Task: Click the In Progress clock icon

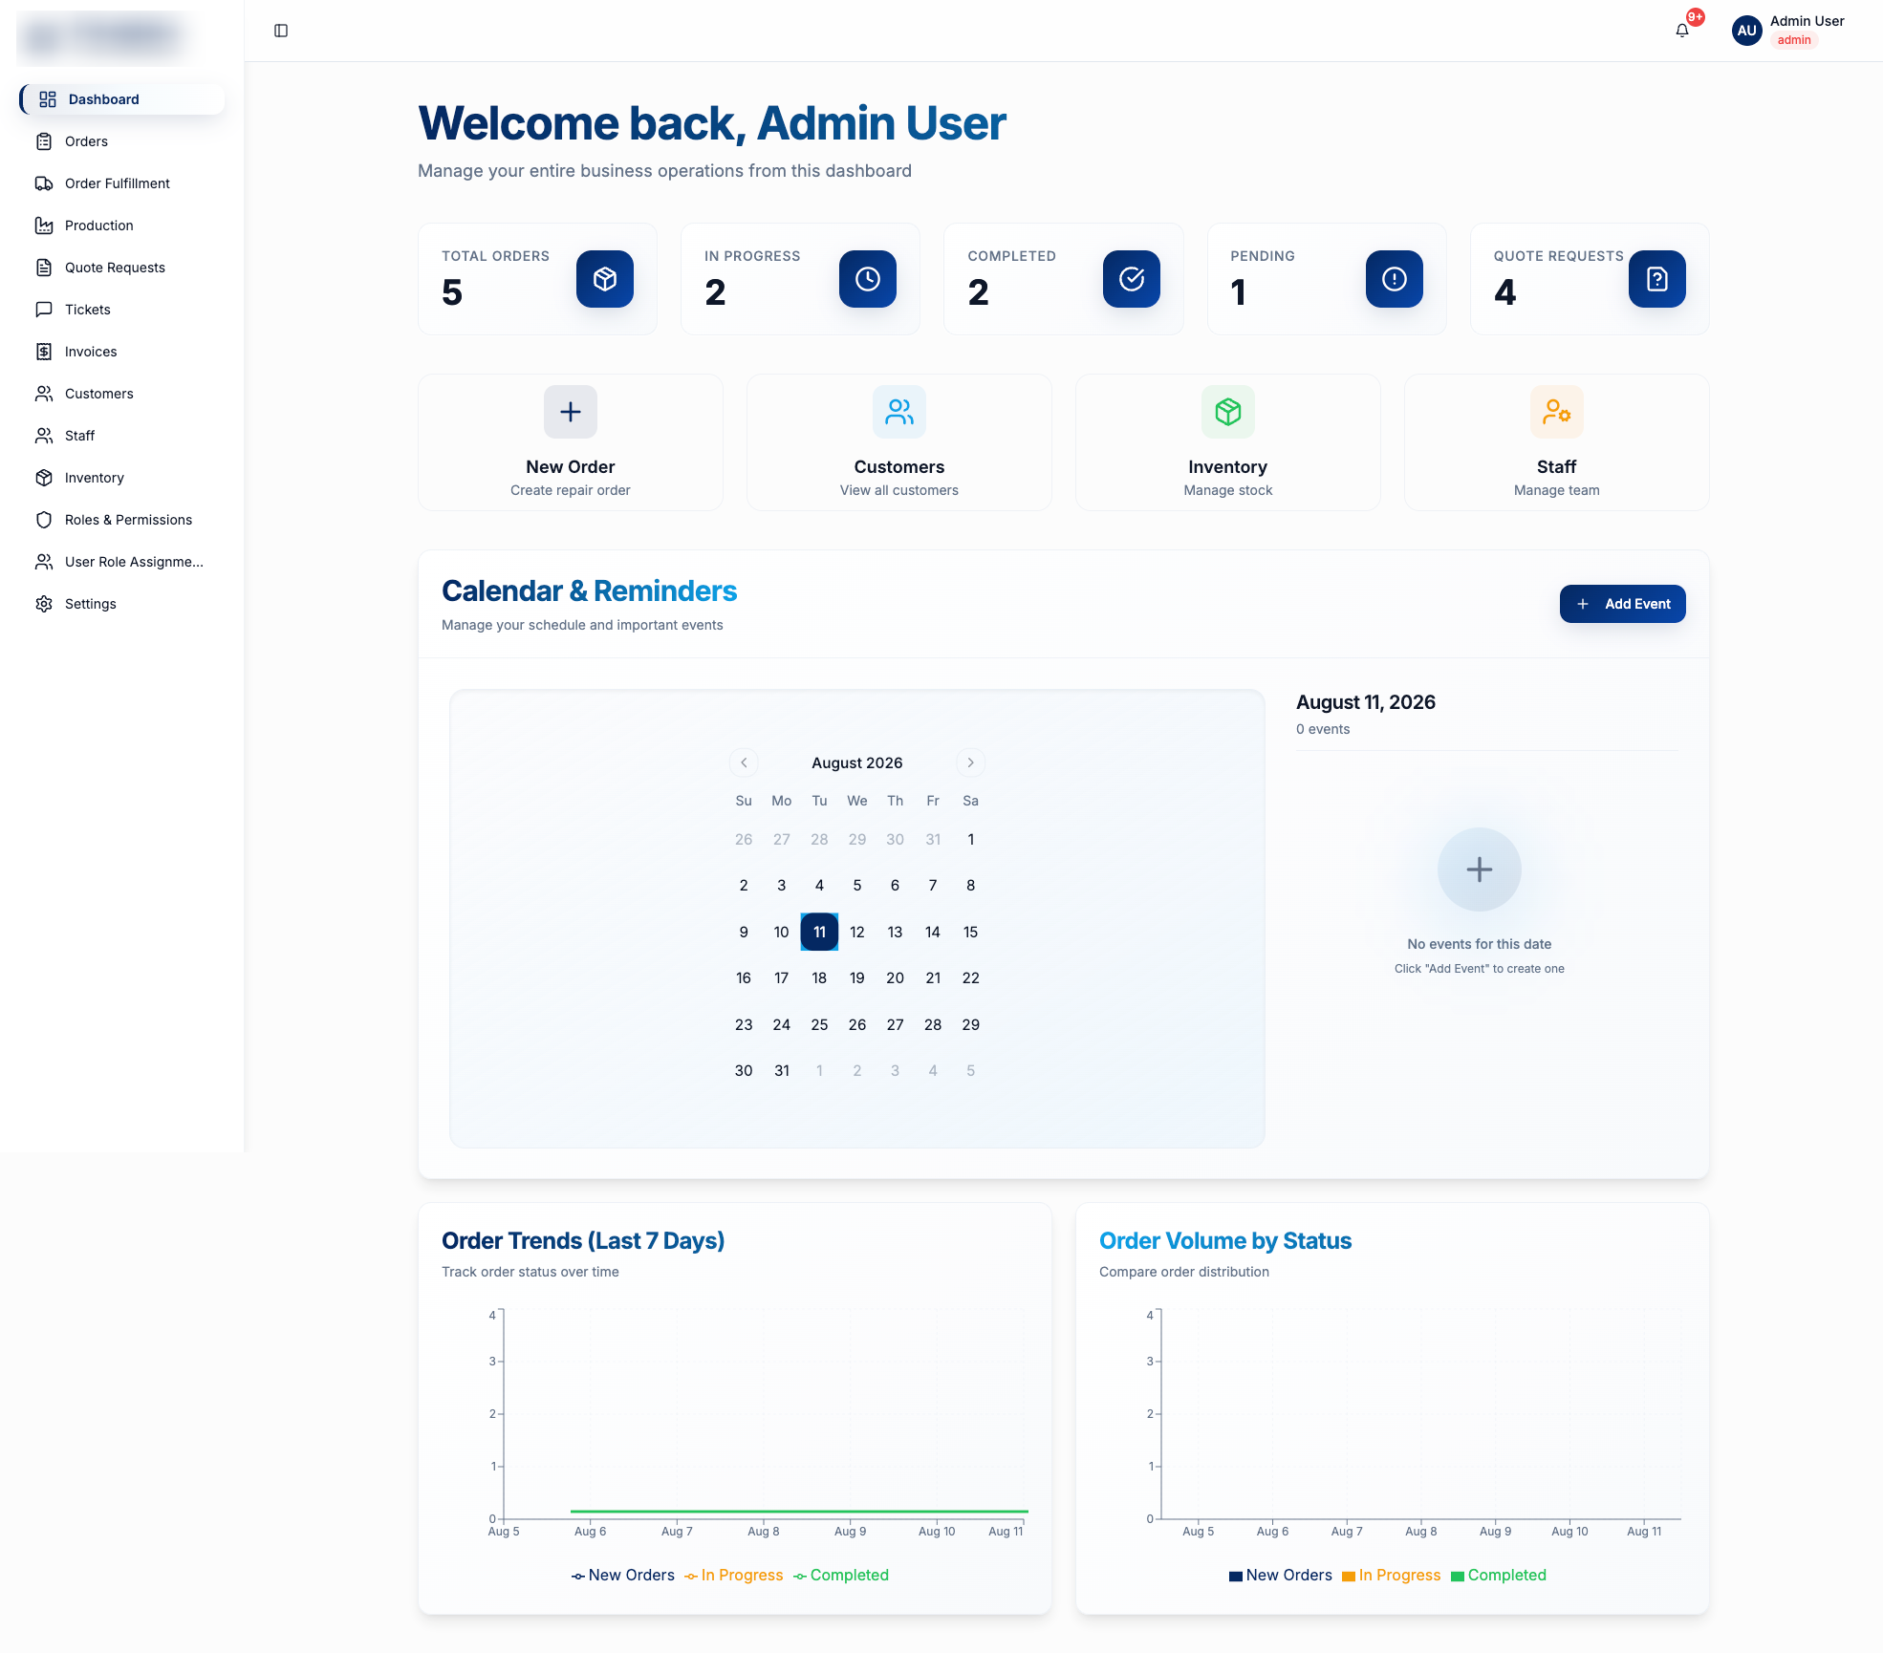Action: click(x=868, y=279)
